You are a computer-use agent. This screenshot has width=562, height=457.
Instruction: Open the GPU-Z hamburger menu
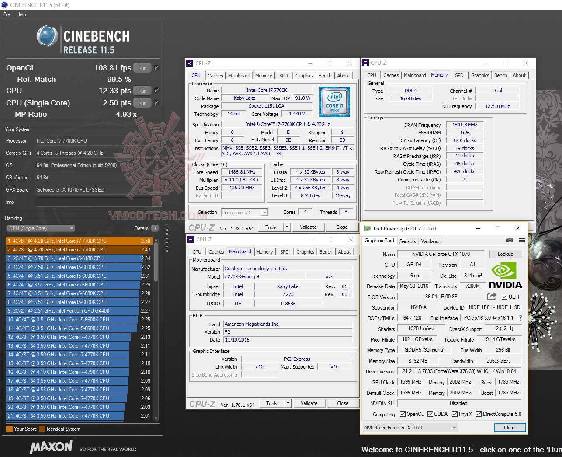click(522, 240)
